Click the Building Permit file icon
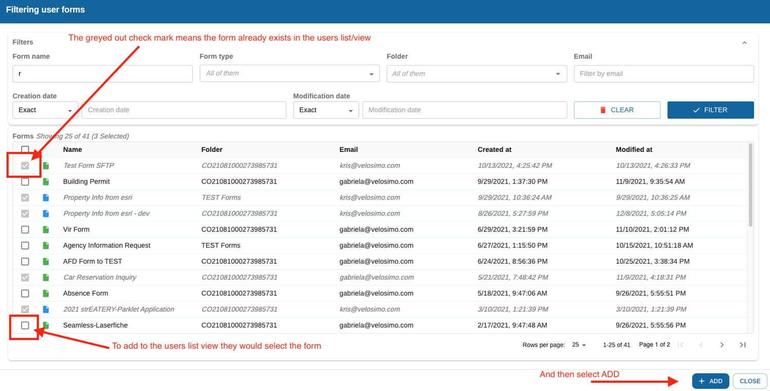This screenshot has width=770, height=391. tap(46, 182)
